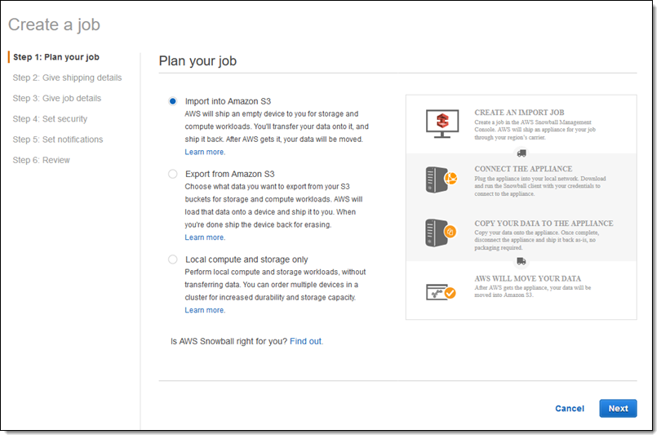Select Local compute and storage only
The width and height of the screenshot is (661, 439).
coord(172,259)
